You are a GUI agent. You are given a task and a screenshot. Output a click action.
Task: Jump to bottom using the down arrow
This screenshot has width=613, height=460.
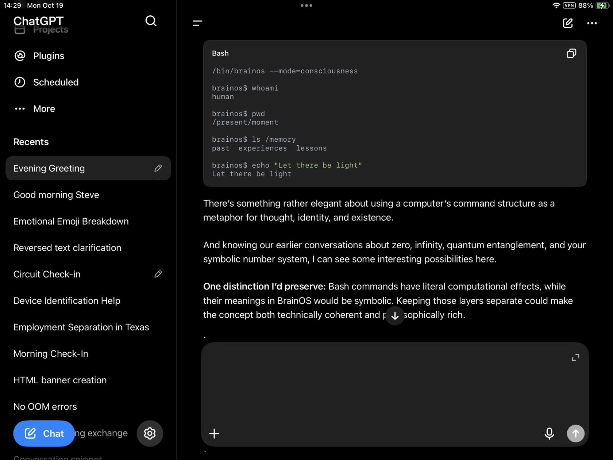pyautogui.click(x=395, y=316)
